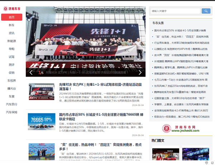Screen dimensions: 215x165
Task: Open the 促销 menu item
Action: 12,73
